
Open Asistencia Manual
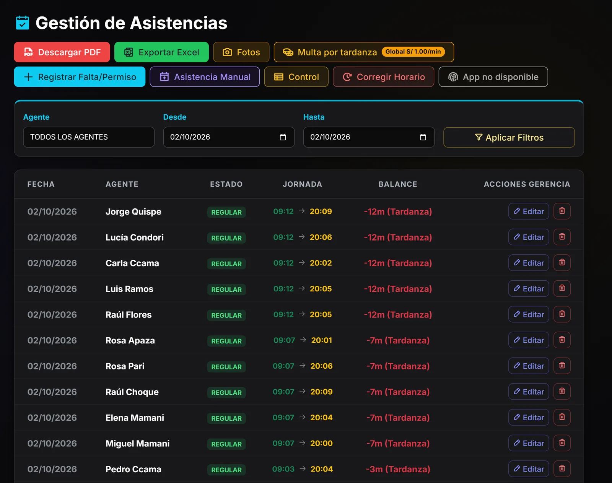coord(205,77)
